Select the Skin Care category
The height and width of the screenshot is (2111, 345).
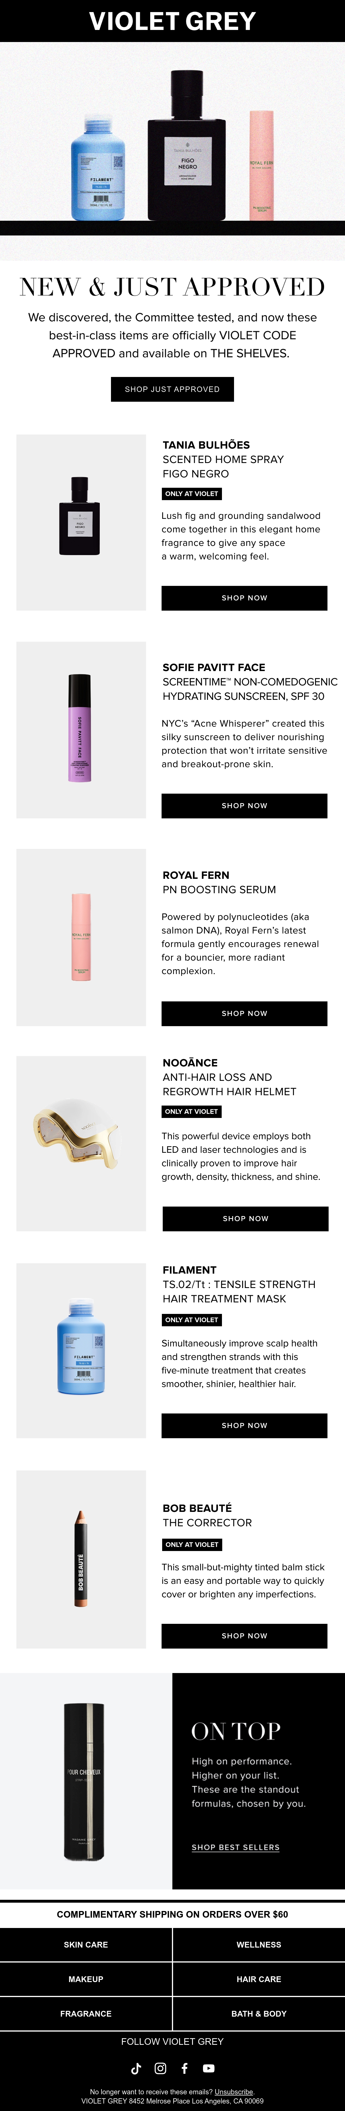86,1944
